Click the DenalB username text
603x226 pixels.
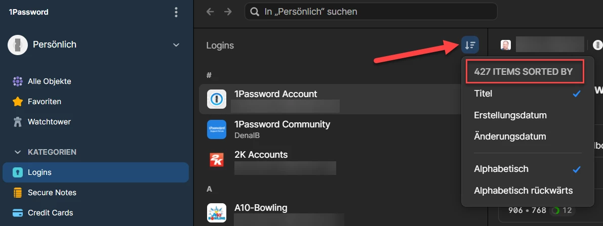click(247, 135)
